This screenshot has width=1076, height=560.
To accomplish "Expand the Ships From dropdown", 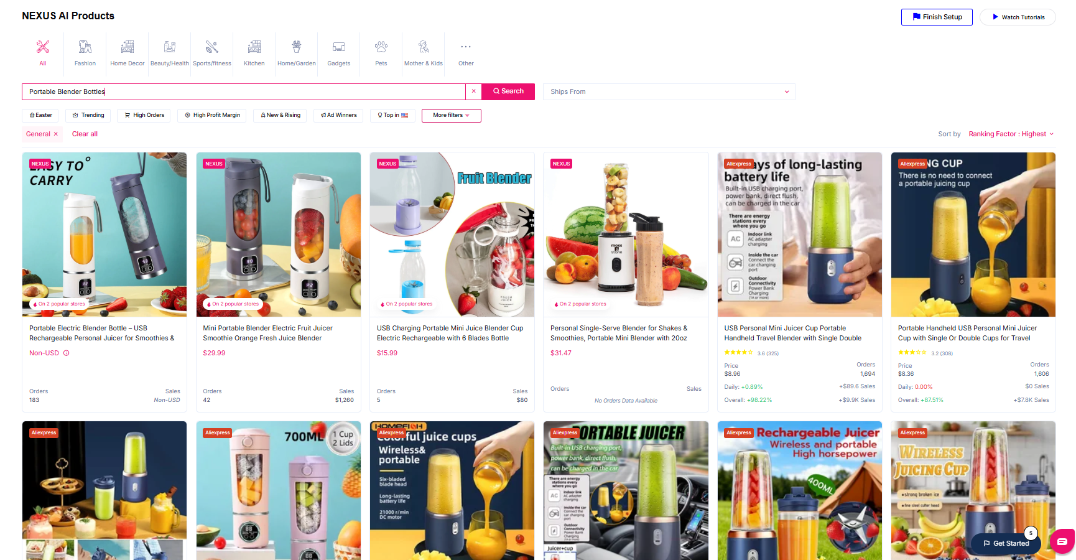I will [669, 91].
